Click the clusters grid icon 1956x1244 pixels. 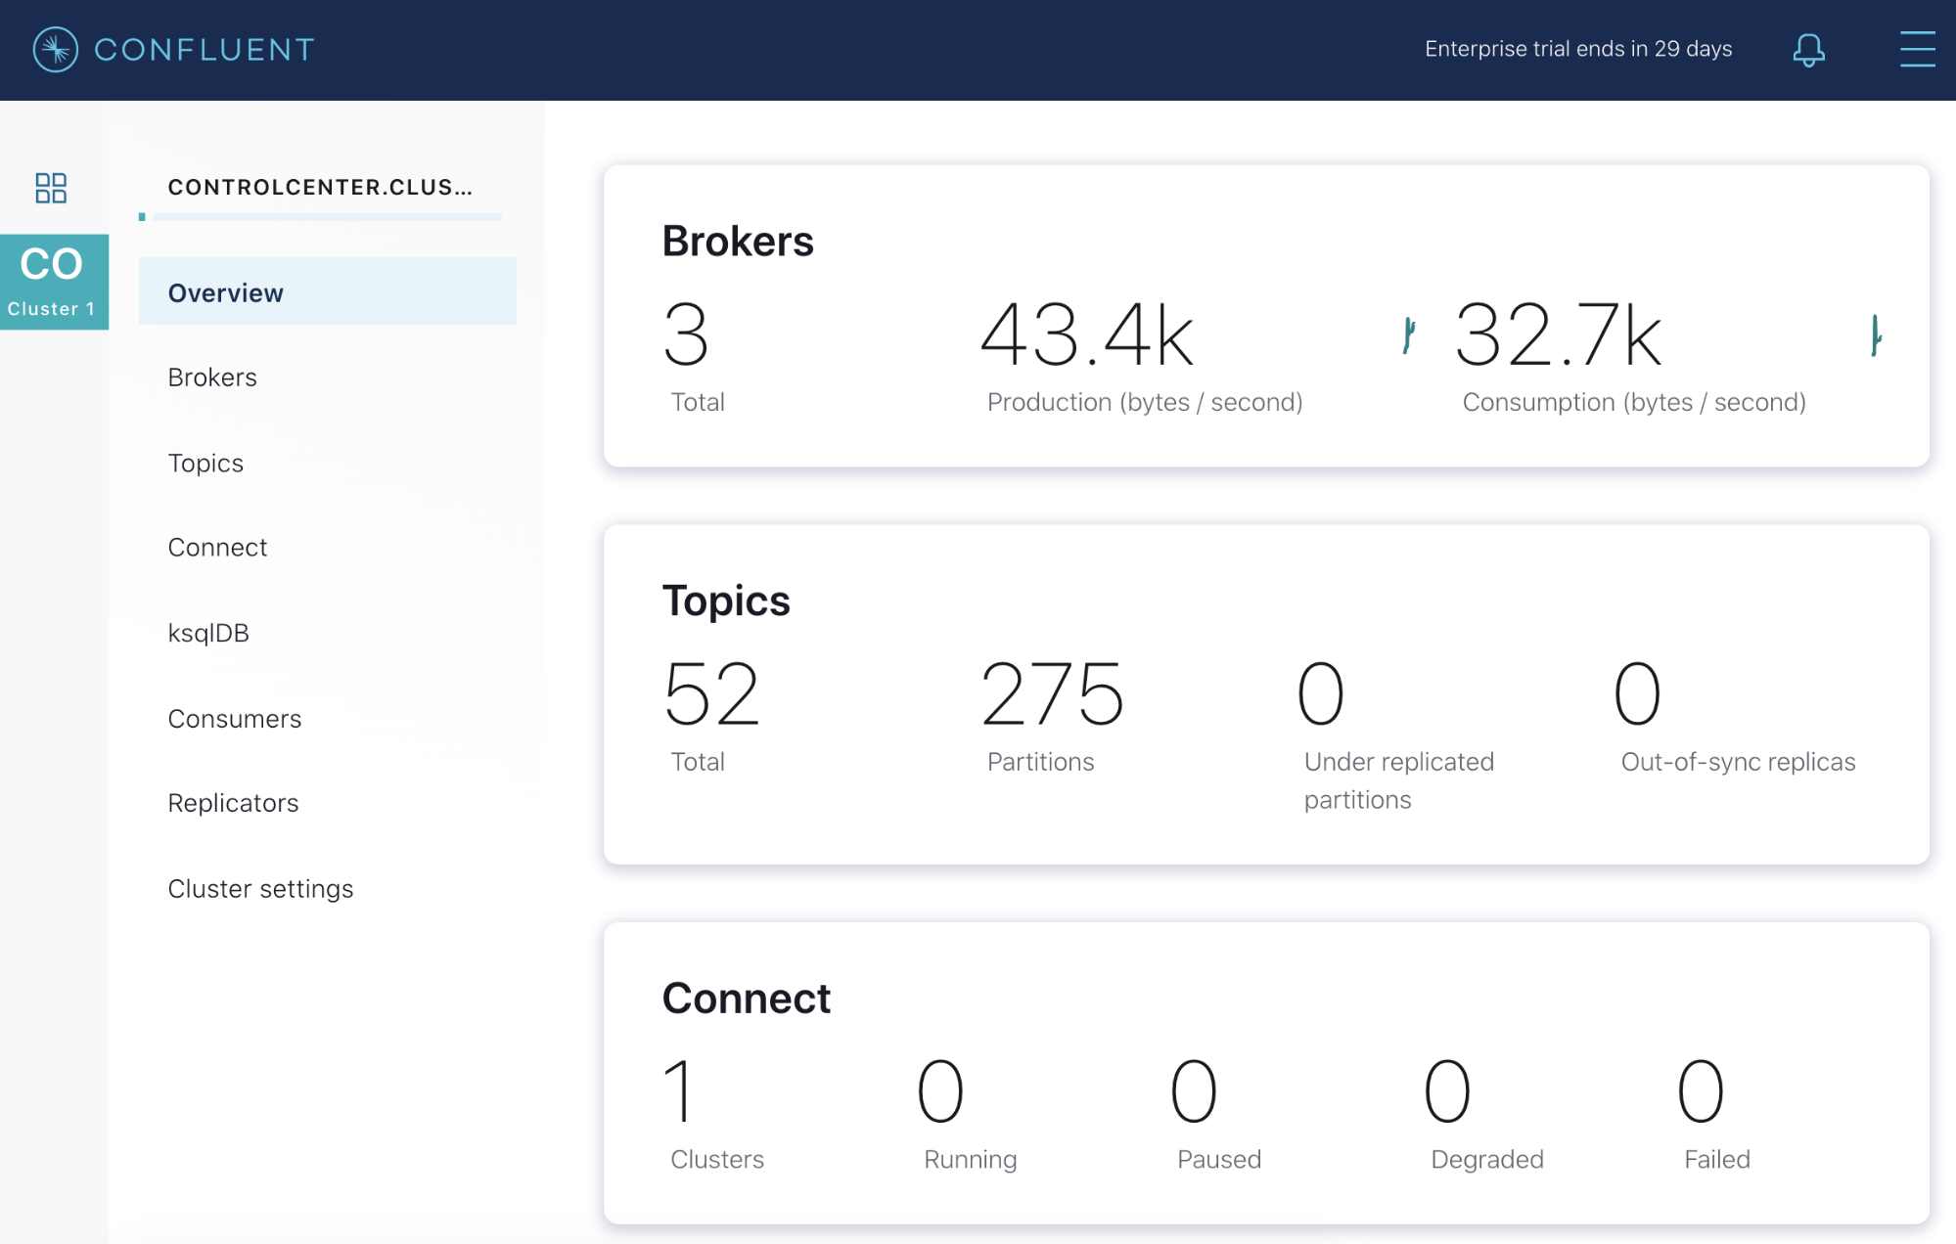tap(51, 188)
